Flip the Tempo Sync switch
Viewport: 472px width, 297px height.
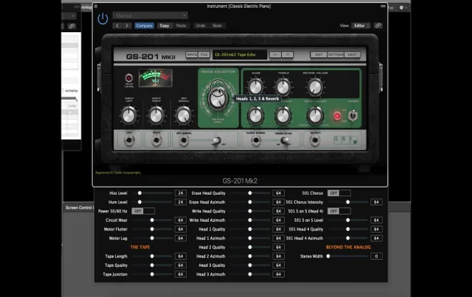[284, 141]
